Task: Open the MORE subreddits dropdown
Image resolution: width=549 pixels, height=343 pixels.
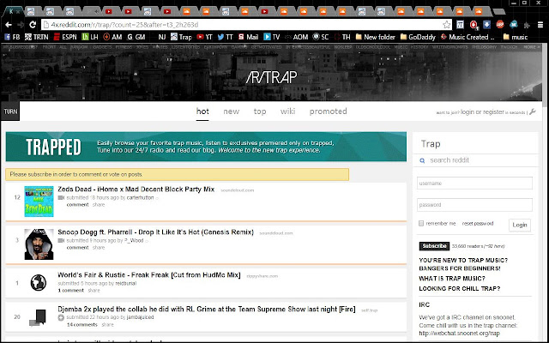Action: tap(532, 47)
